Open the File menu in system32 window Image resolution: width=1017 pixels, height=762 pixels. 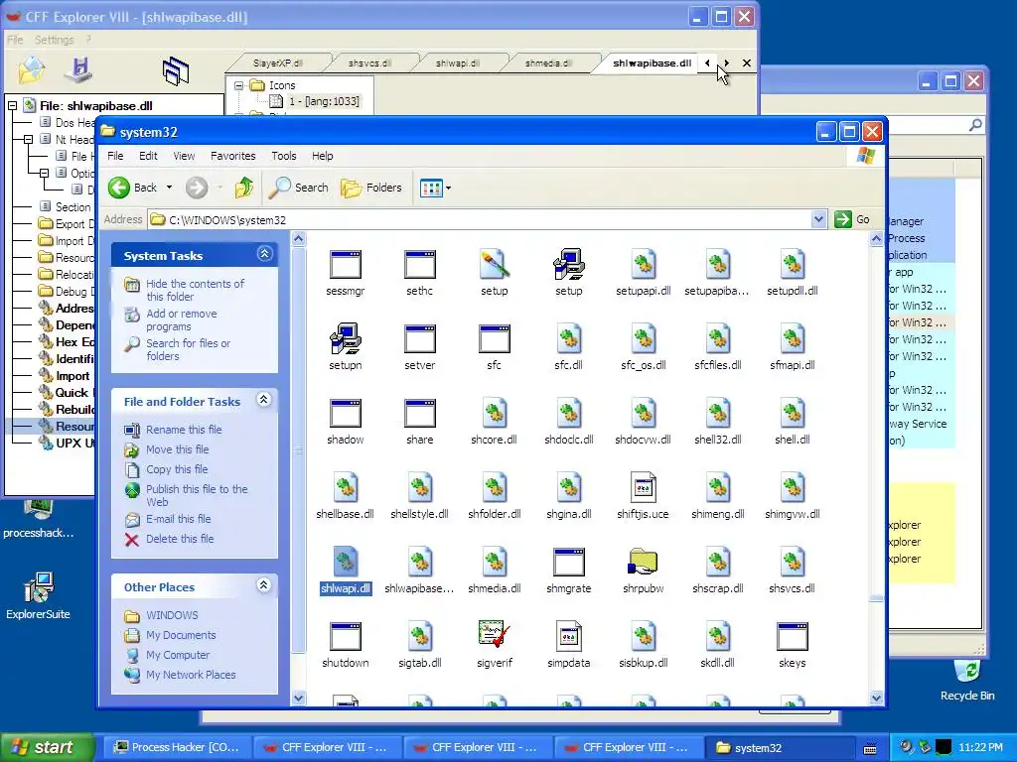pos(115,156)
